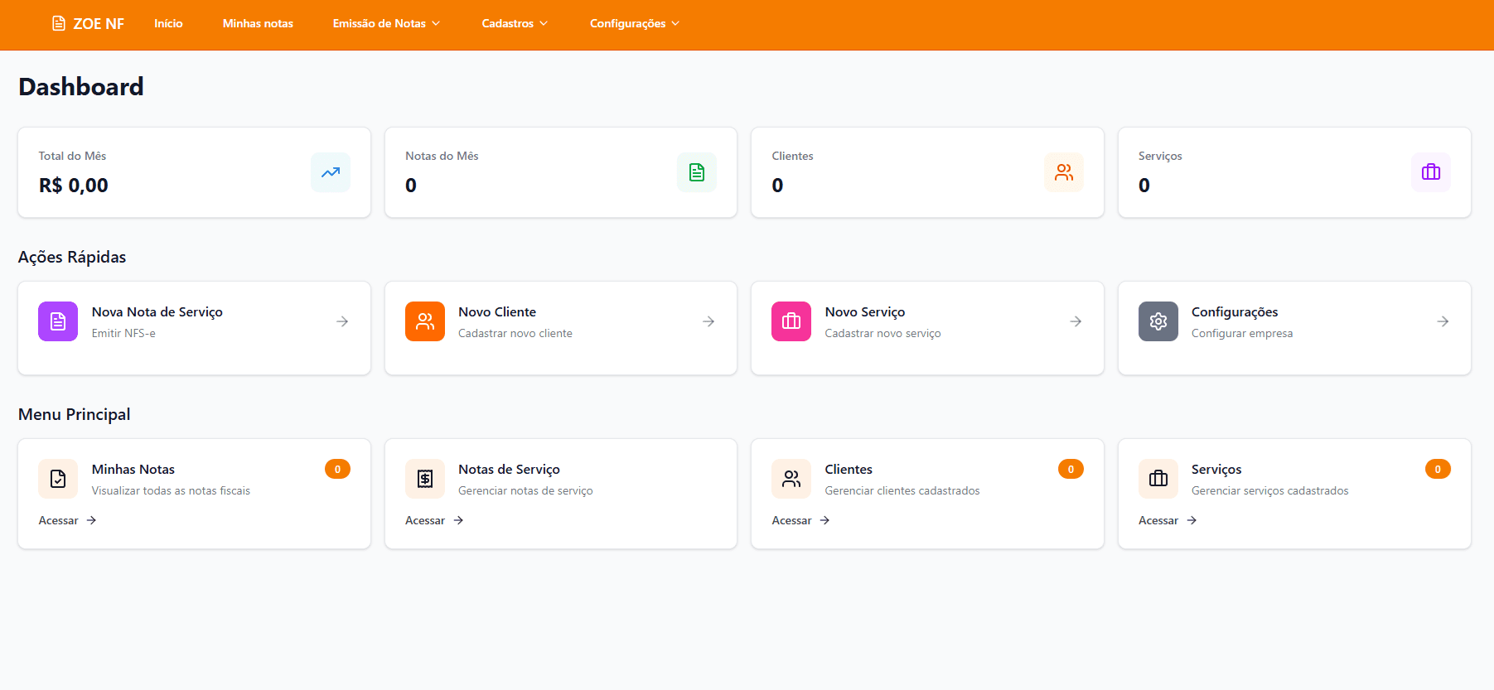Expand the Cadastros dropdown menu
This screenshot has height=690, width=1494.
tap(515, 23)
